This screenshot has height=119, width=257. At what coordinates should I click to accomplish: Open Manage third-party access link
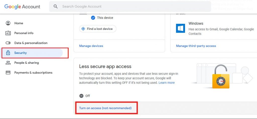click(x=196, y=46)
